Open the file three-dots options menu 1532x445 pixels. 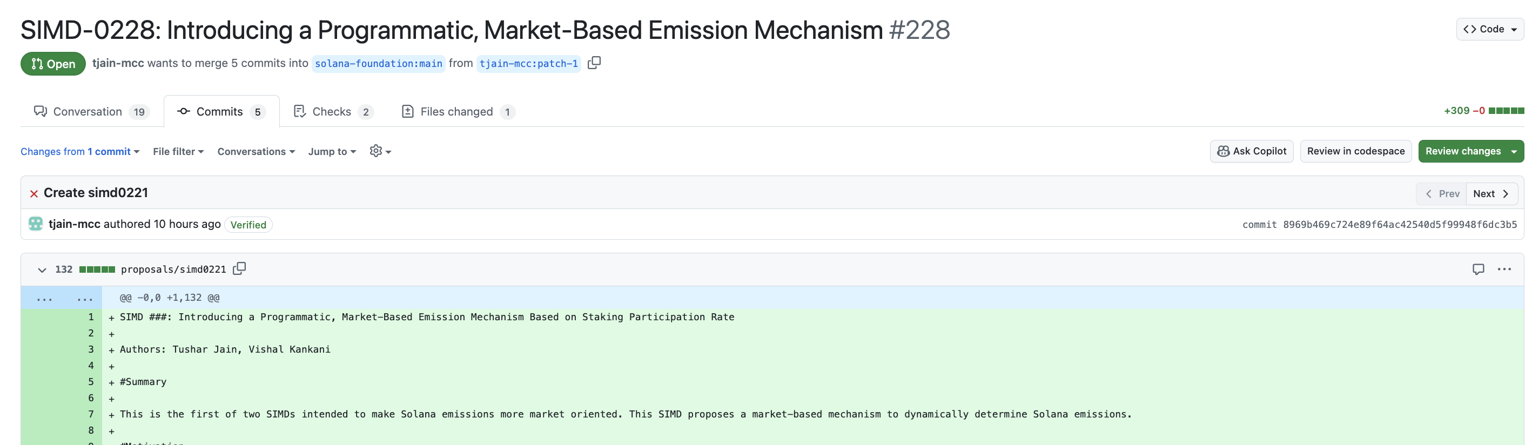(1504, 269)
